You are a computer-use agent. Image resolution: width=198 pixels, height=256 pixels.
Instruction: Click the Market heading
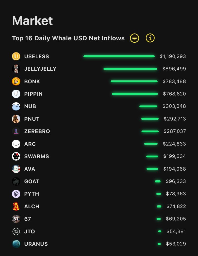32,21
